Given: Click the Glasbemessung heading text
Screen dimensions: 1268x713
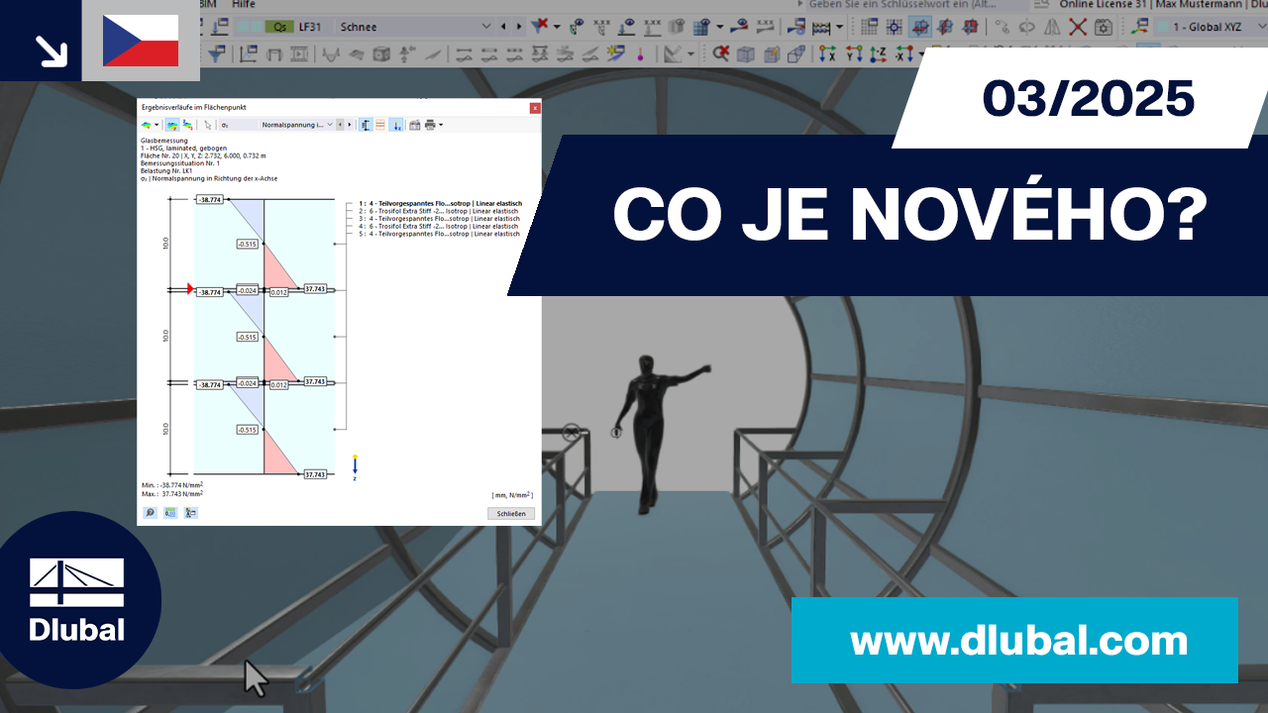Looking at the screenshot, I should pyautogui.click(x=164, y=141).
